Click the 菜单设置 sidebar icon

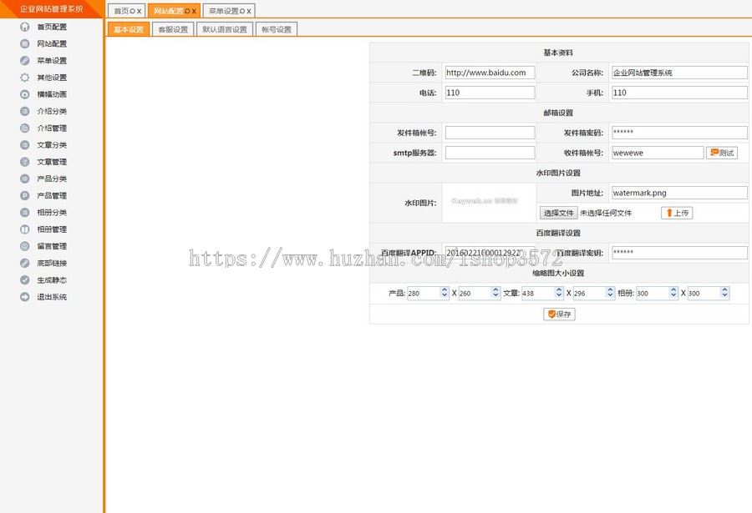click(25, 60)
